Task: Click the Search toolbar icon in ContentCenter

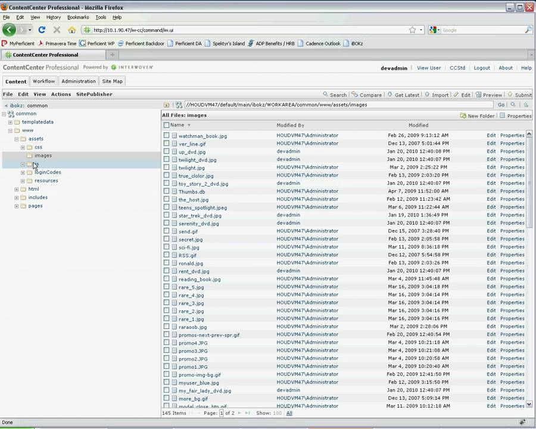Action: (x=325, y=94)
